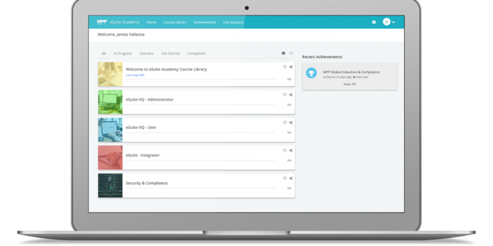The width and height of the screenshot is (493, 246).
Task: Share the eSuite HQ - Administrator course
Action: coord(291,95)
